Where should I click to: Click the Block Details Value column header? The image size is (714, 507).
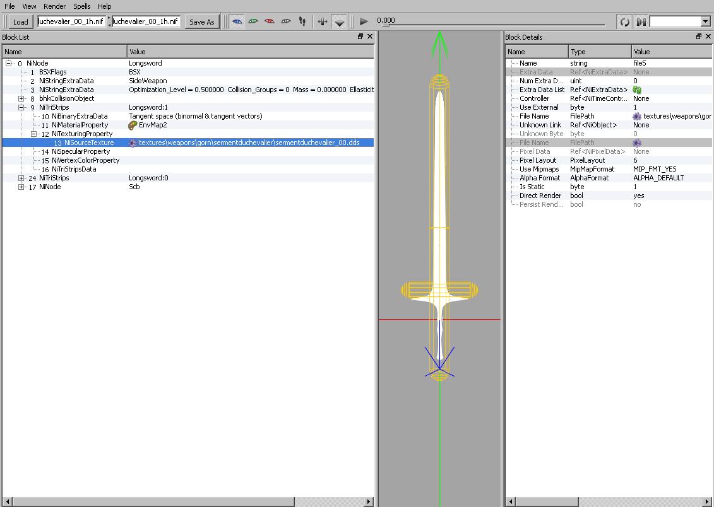pos(672,51)
